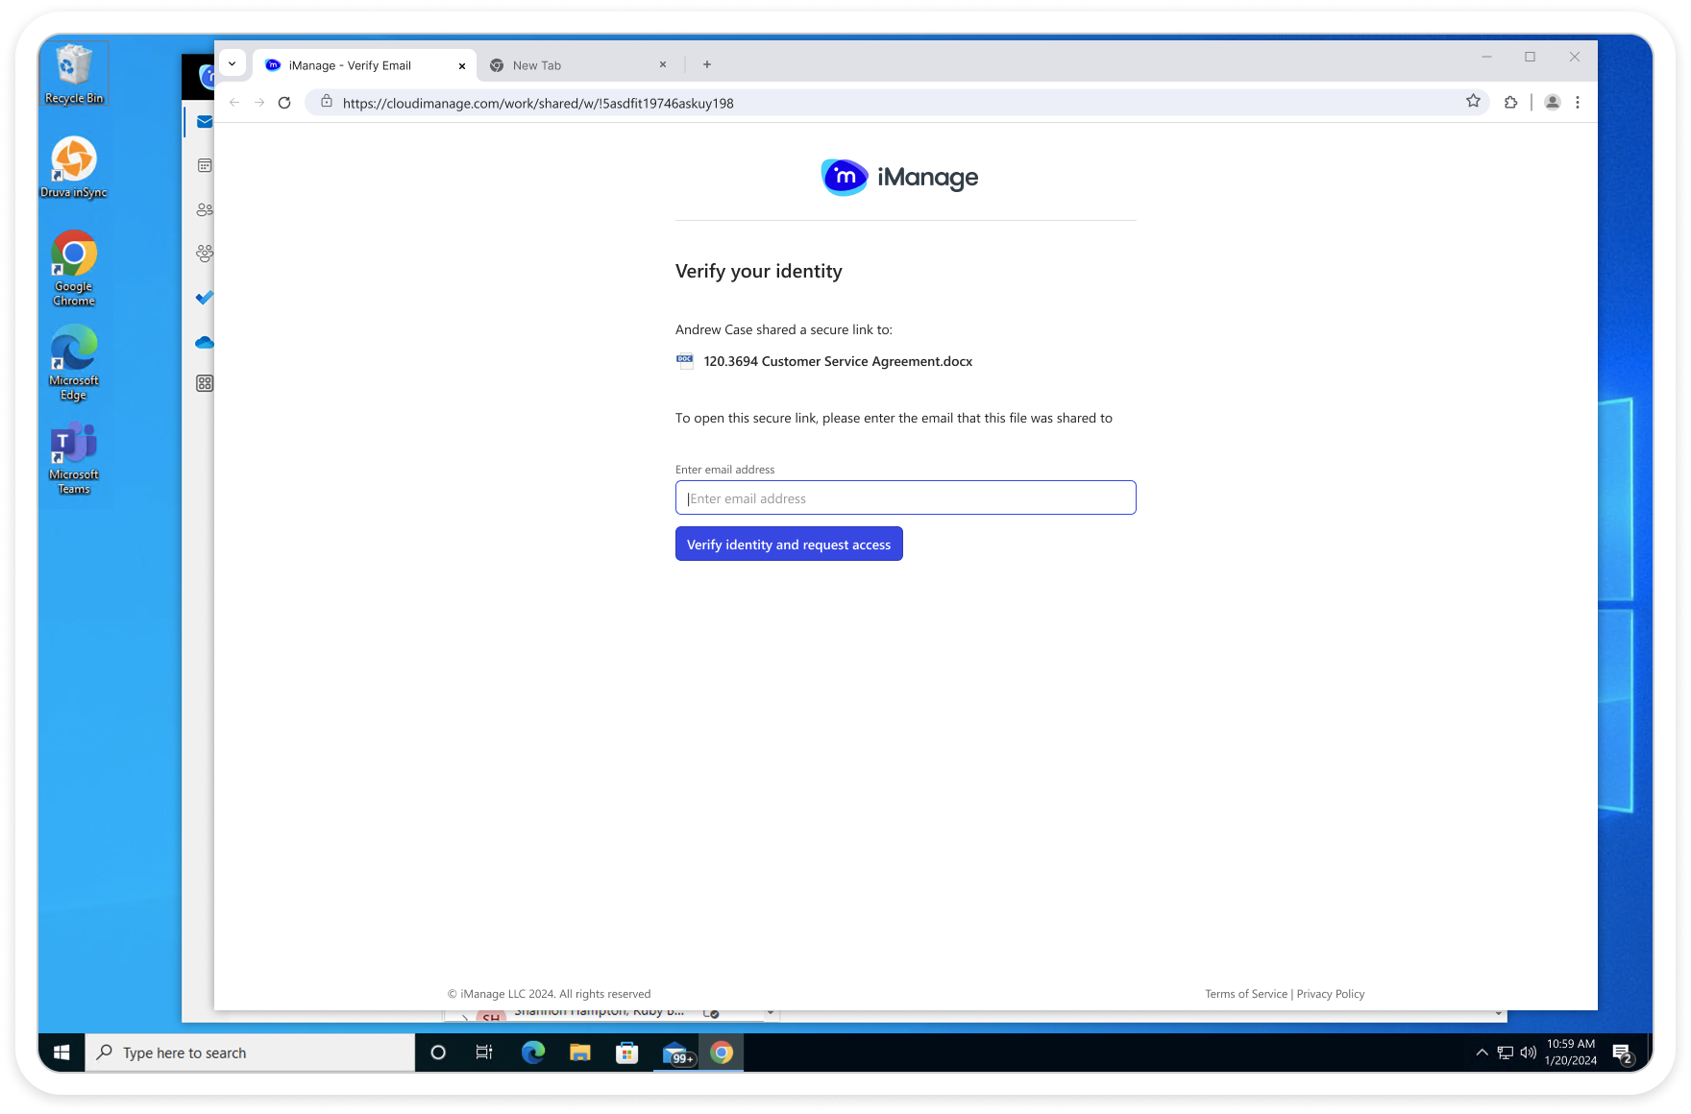
Task: Open Cortana circle on the taskbar
Action: (x=438, y=1053)
